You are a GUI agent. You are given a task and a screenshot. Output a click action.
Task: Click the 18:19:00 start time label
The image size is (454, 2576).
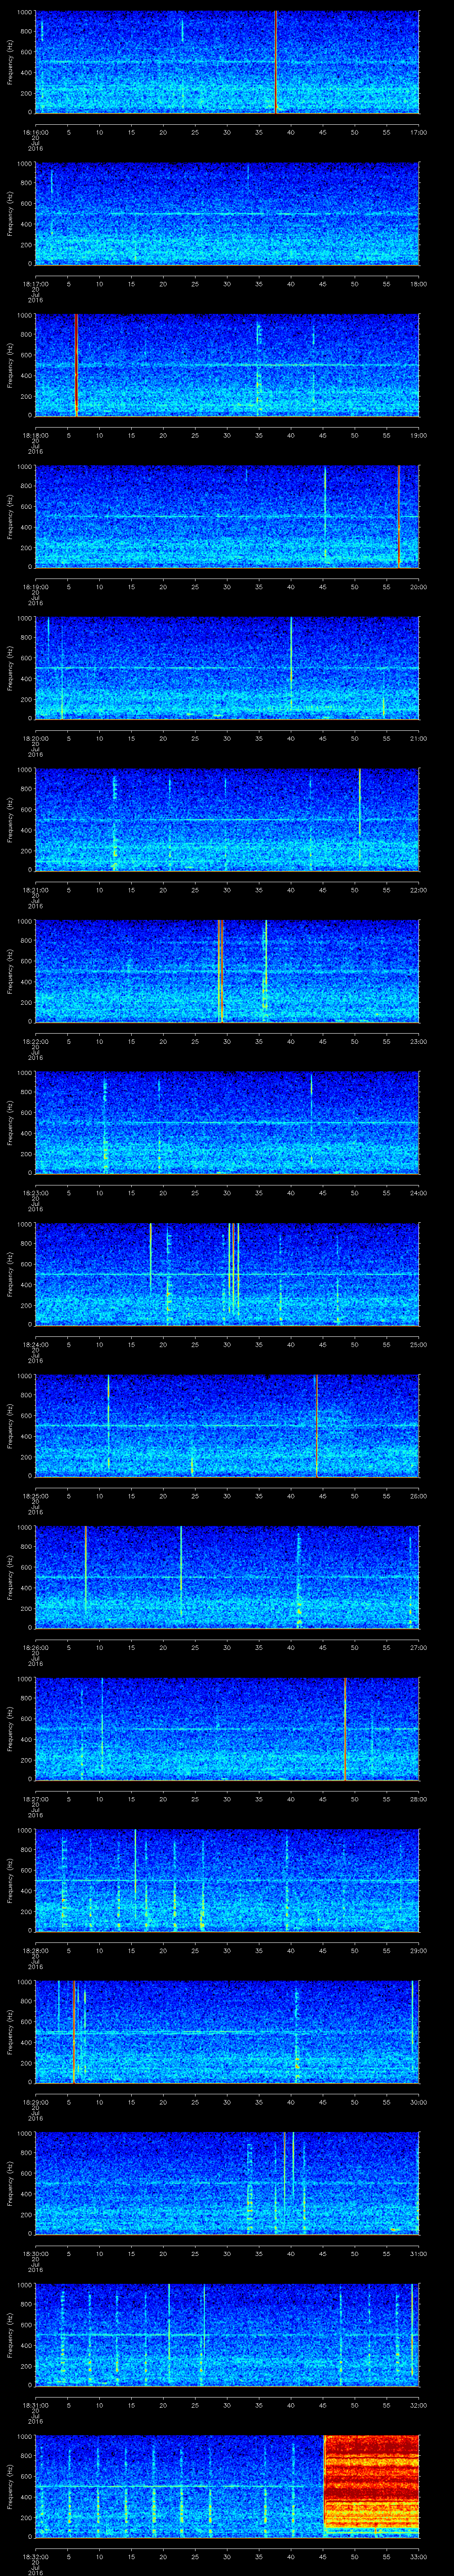point(36,587)
